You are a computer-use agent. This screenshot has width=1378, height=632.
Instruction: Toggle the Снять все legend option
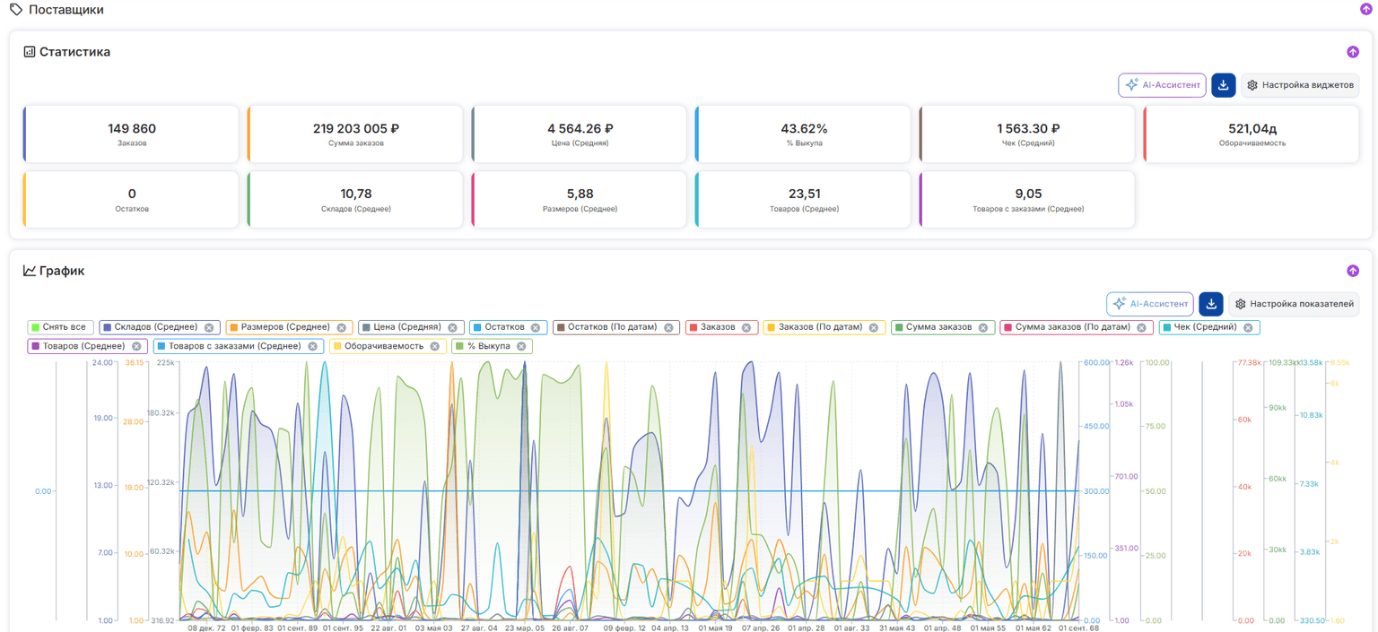click(x=60, y=327)
